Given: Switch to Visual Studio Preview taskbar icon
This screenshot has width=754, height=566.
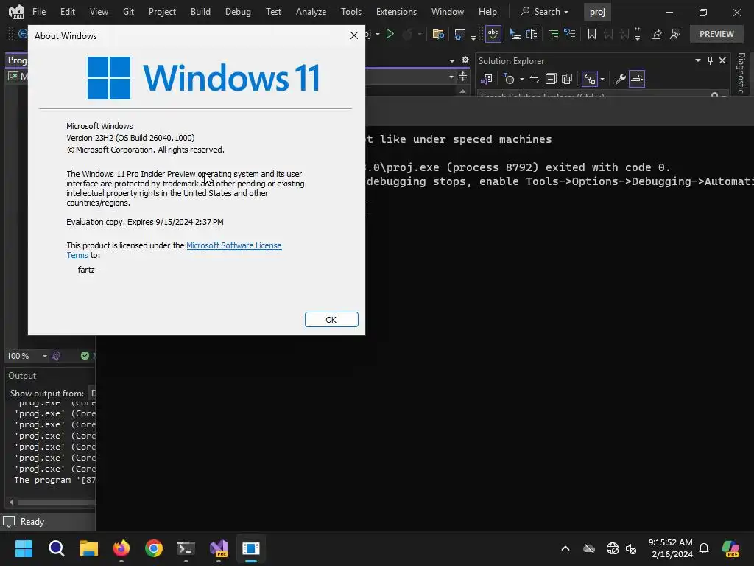Looking at the screenshot, I should [x=219, y=548].
